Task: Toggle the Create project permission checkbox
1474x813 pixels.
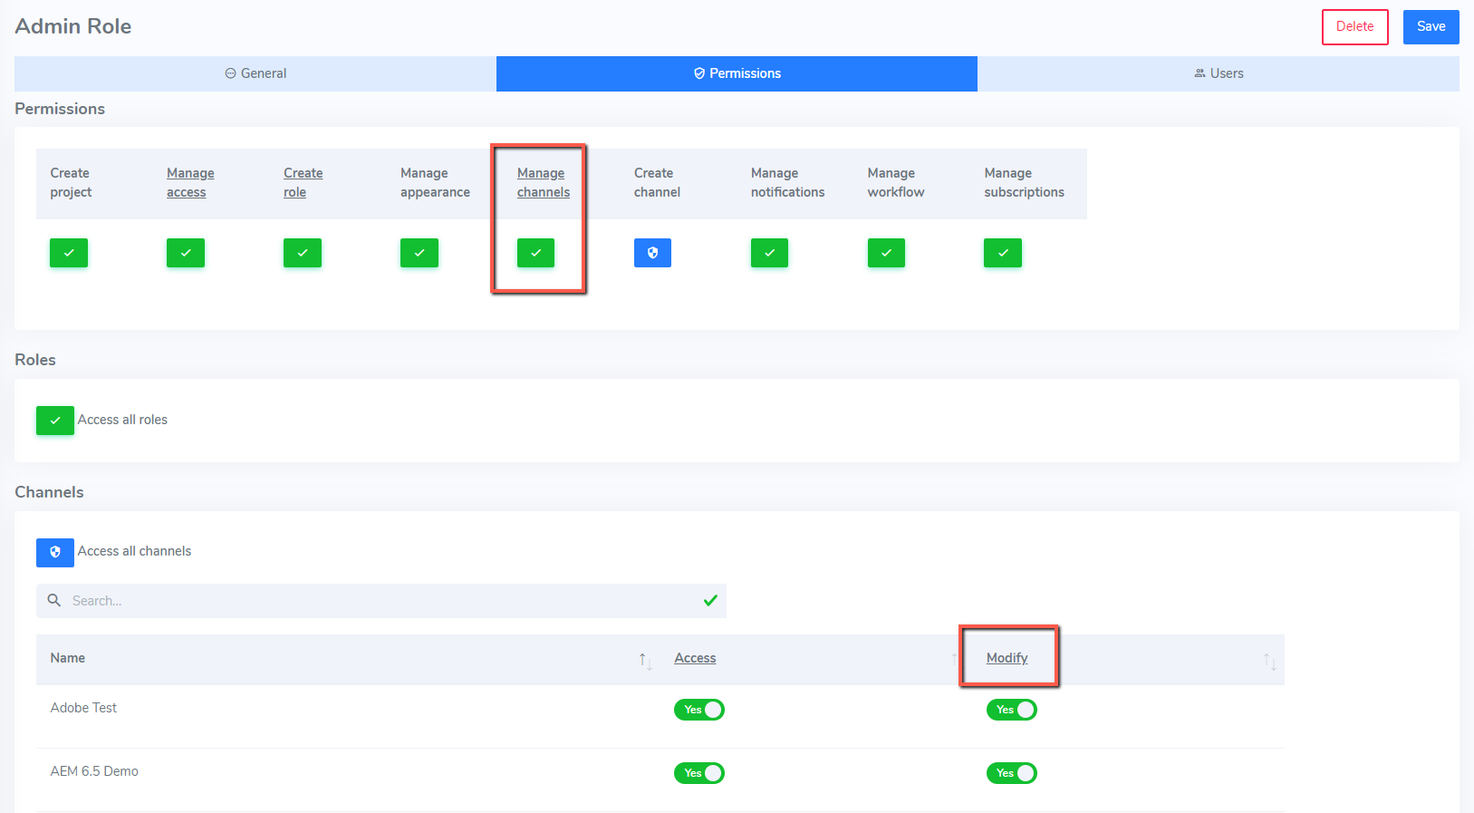Action: coord(69,253)
